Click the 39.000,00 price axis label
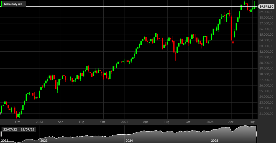 click(x=266, y=12)
